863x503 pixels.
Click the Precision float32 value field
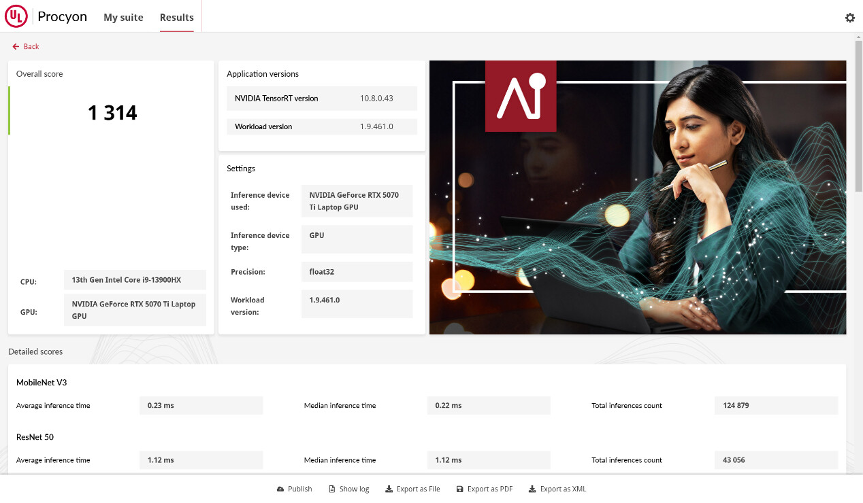[x=357, y=272]
